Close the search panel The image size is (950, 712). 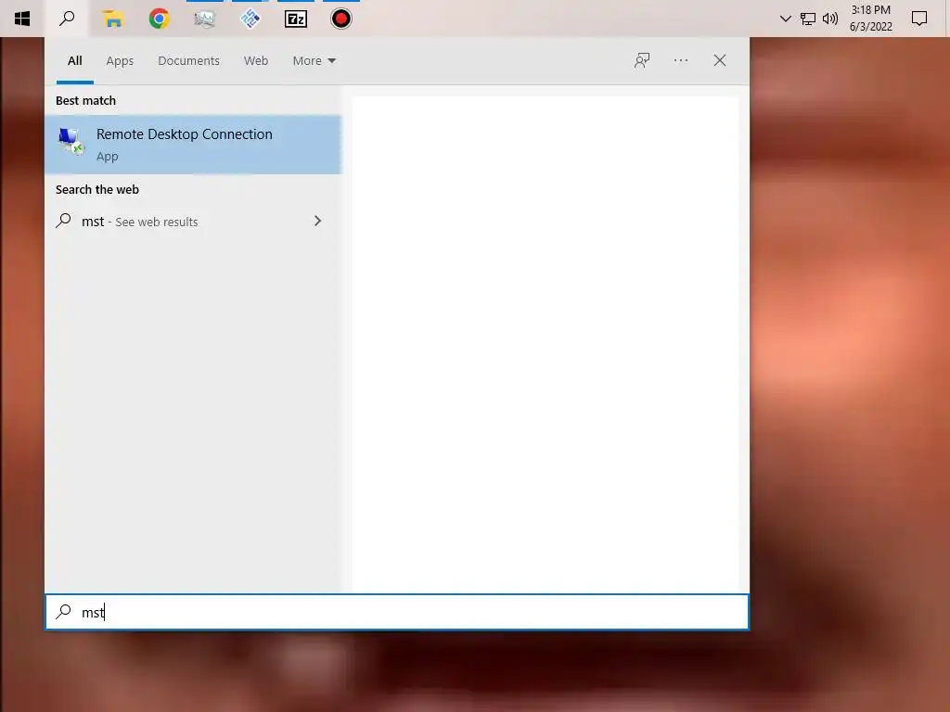tap(720, 60)
